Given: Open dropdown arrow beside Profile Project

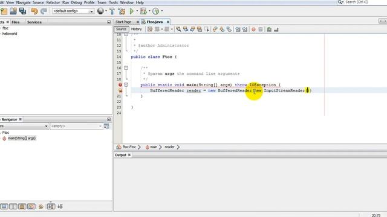Looking at the screenshot, I should (162, 11).
